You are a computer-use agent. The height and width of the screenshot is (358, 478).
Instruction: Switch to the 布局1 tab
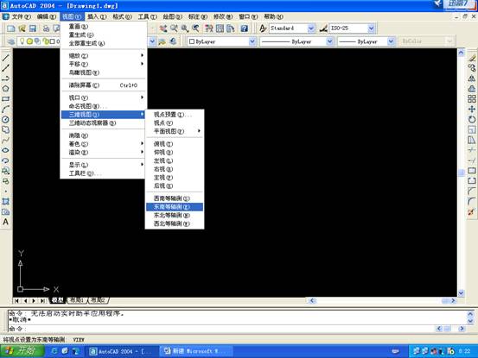coord(77,300)
